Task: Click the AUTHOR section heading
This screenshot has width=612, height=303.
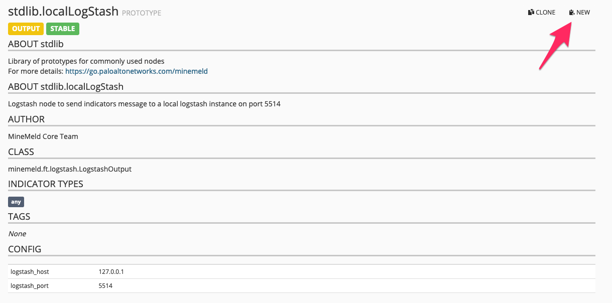Action: point(26,119)
